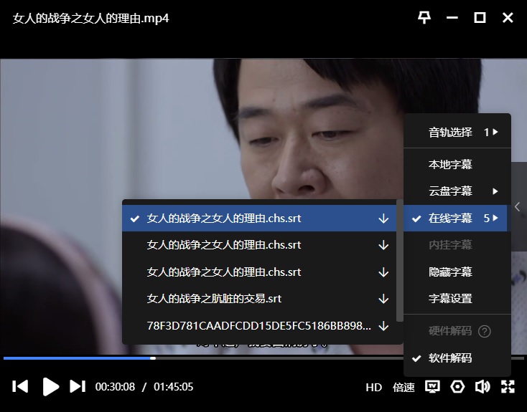Open the hexagon settings icon
Screen dimensions: 527x412
coord(457,387)
